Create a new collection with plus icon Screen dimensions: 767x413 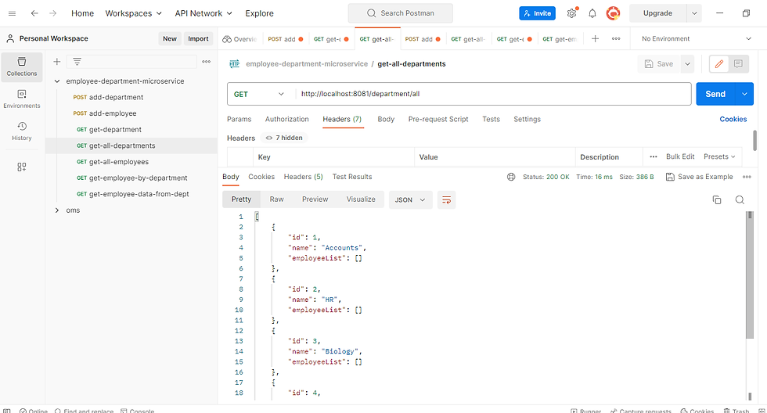(x=56, y=62)
